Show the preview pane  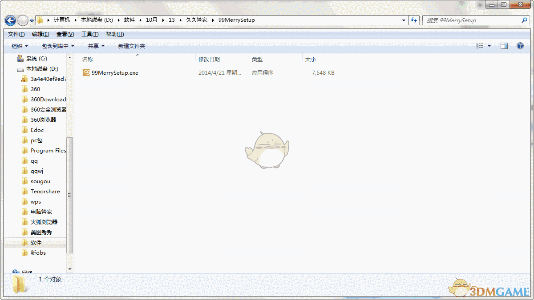click(x=504, y=45)
